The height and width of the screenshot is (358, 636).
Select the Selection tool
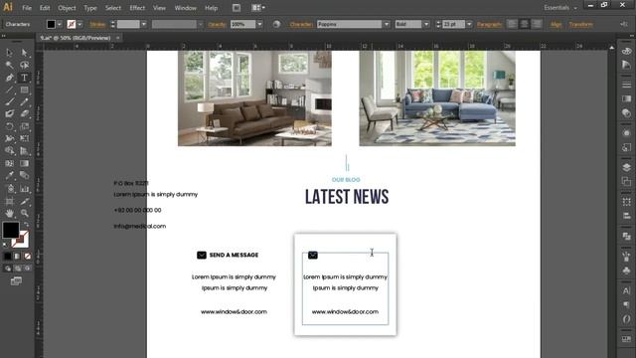9,53
